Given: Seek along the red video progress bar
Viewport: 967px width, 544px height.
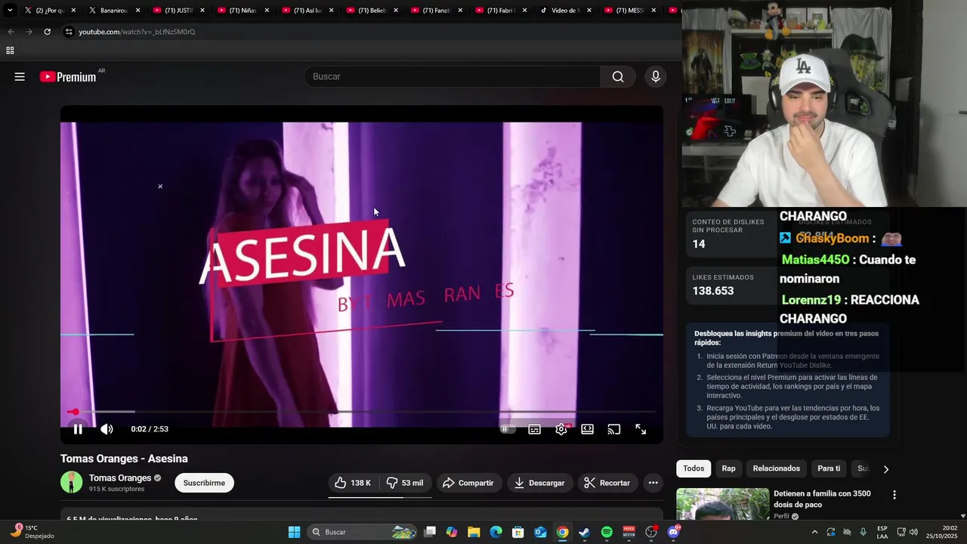Looking at the screenshot, I should 362,412.
